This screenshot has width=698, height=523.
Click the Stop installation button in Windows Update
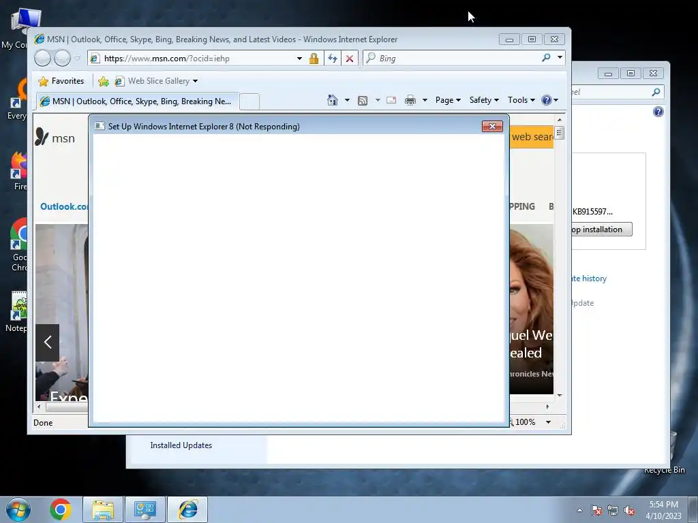pyautogui.click(x=601, y=229)
